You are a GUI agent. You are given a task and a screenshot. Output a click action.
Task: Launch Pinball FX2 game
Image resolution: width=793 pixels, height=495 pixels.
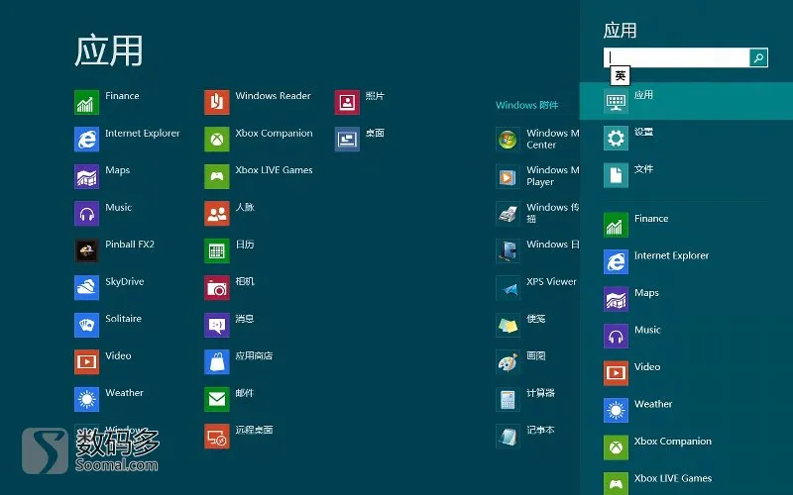point(114,250)
